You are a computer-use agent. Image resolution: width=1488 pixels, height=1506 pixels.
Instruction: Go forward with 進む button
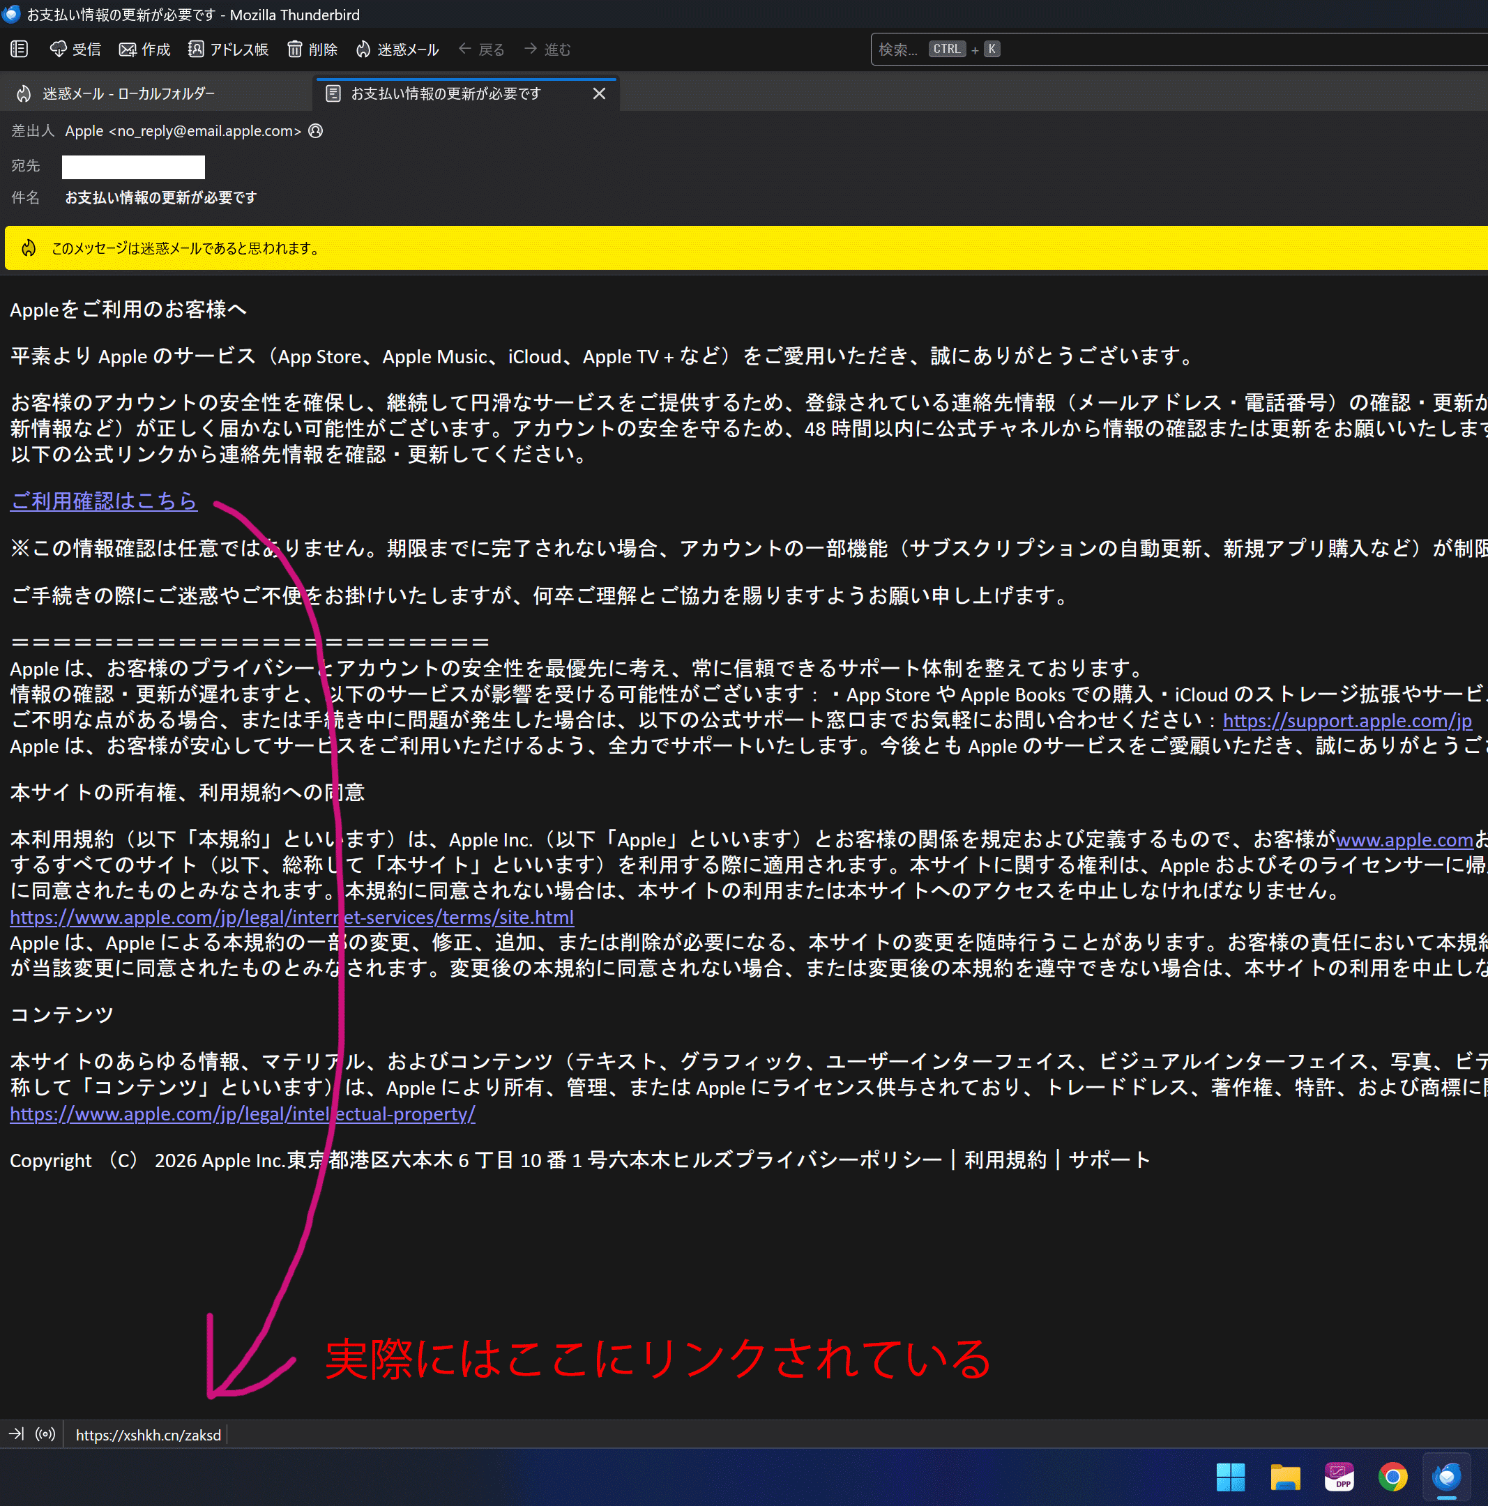pyautogui.click(x=548, y=49)
